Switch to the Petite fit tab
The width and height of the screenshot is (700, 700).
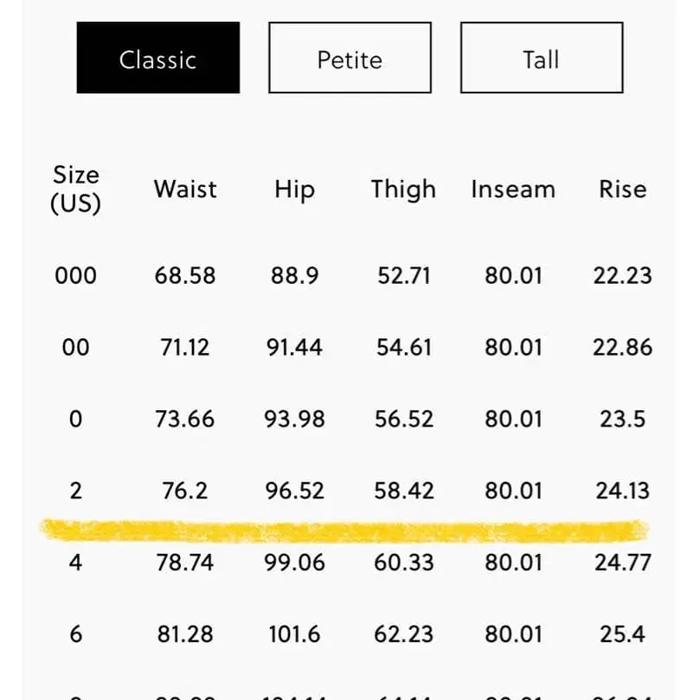[350, 59]
